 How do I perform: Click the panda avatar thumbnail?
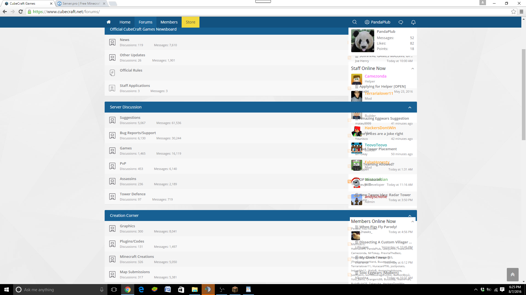tap(363, 41)
